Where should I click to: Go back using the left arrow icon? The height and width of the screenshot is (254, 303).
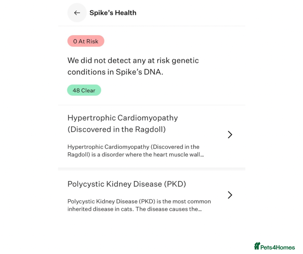pos(77,13)
